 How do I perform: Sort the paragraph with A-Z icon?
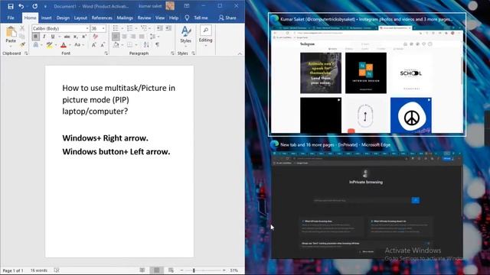coord(146,45)
